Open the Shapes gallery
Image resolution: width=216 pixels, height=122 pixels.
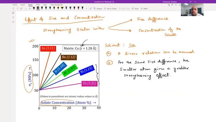pos(98,8)
